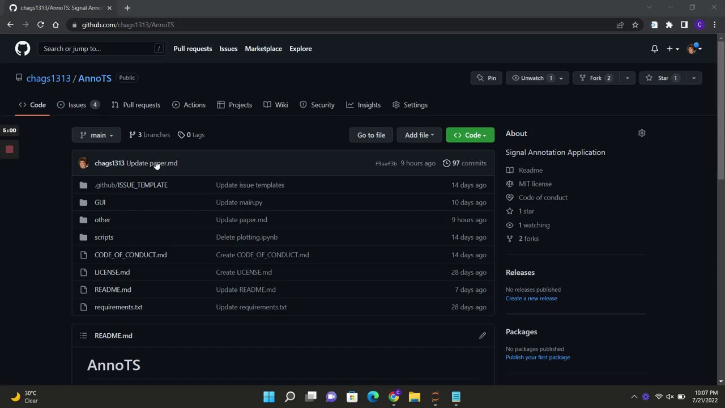The width and height of the screenshot is (725, 408).
Task: Reload the page in Chrome
Action: pyautogui.click(x=41, y=25)
